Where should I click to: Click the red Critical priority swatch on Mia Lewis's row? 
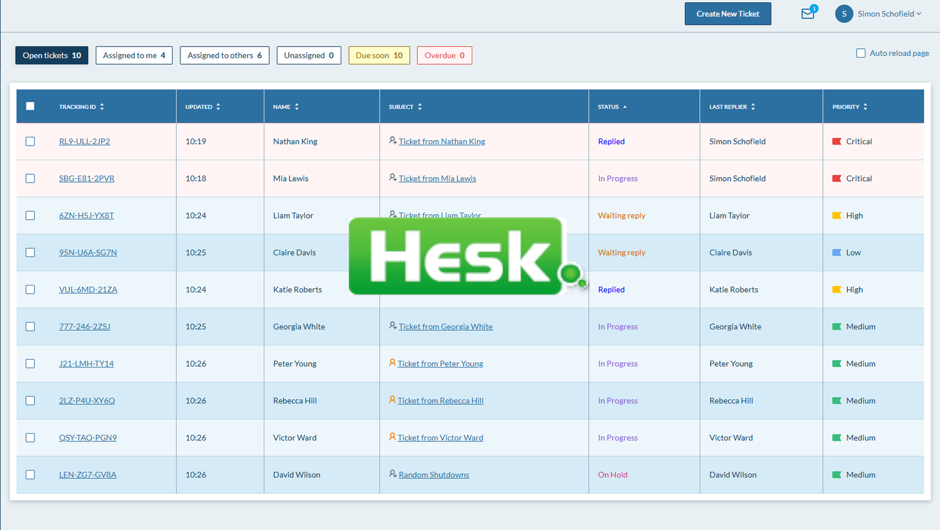(837, 178)
